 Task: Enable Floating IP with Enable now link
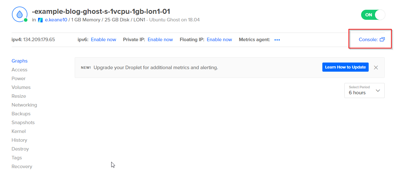pyautogui.click(x=219, y=40)
